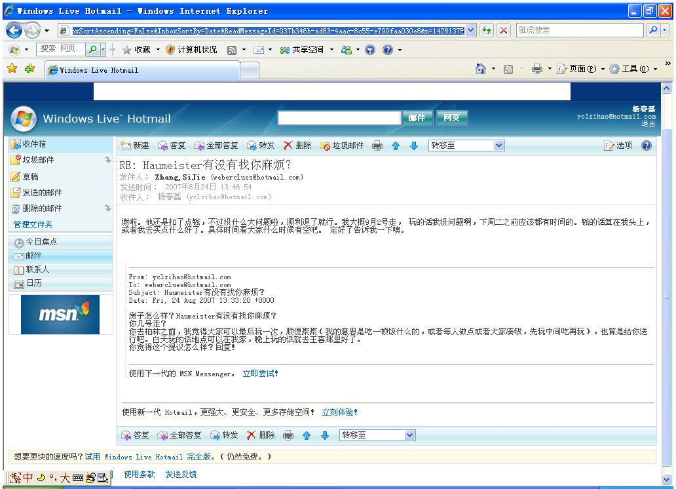Click 答复 in the bottom mail toolbar
The image size is (676, 489).
coord(135,435)
